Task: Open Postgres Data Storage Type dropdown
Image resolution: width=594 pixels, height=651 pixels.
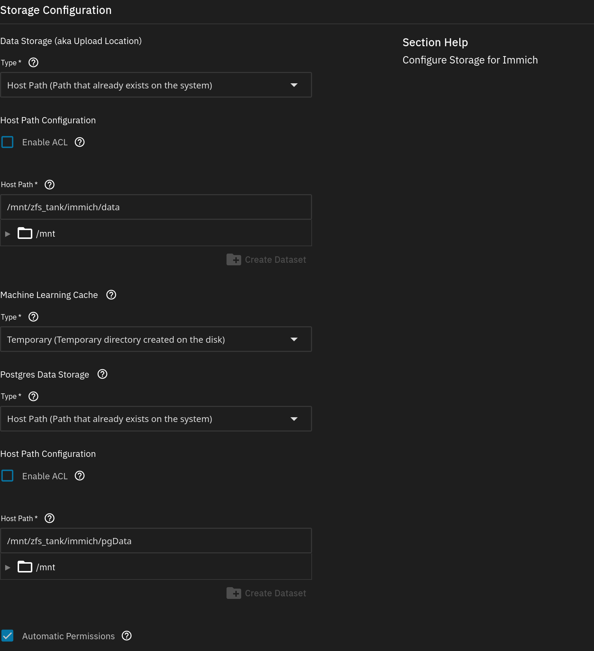Action: tap(156, 419)
